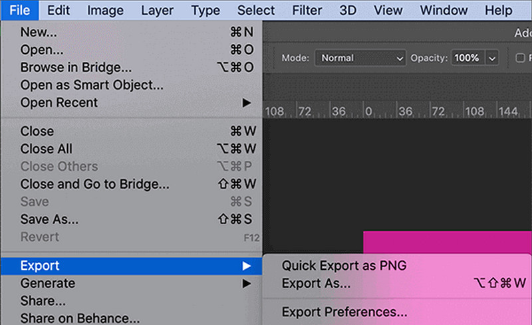Open the Opacity slider dropdown arrow
The image size is (532, 325).
493,58
